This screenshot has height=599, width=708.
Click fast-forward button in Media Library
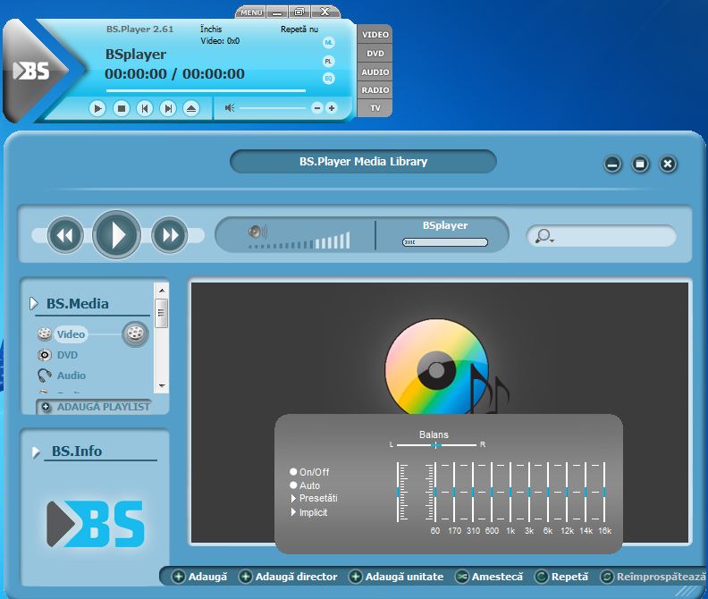[169, 235]
